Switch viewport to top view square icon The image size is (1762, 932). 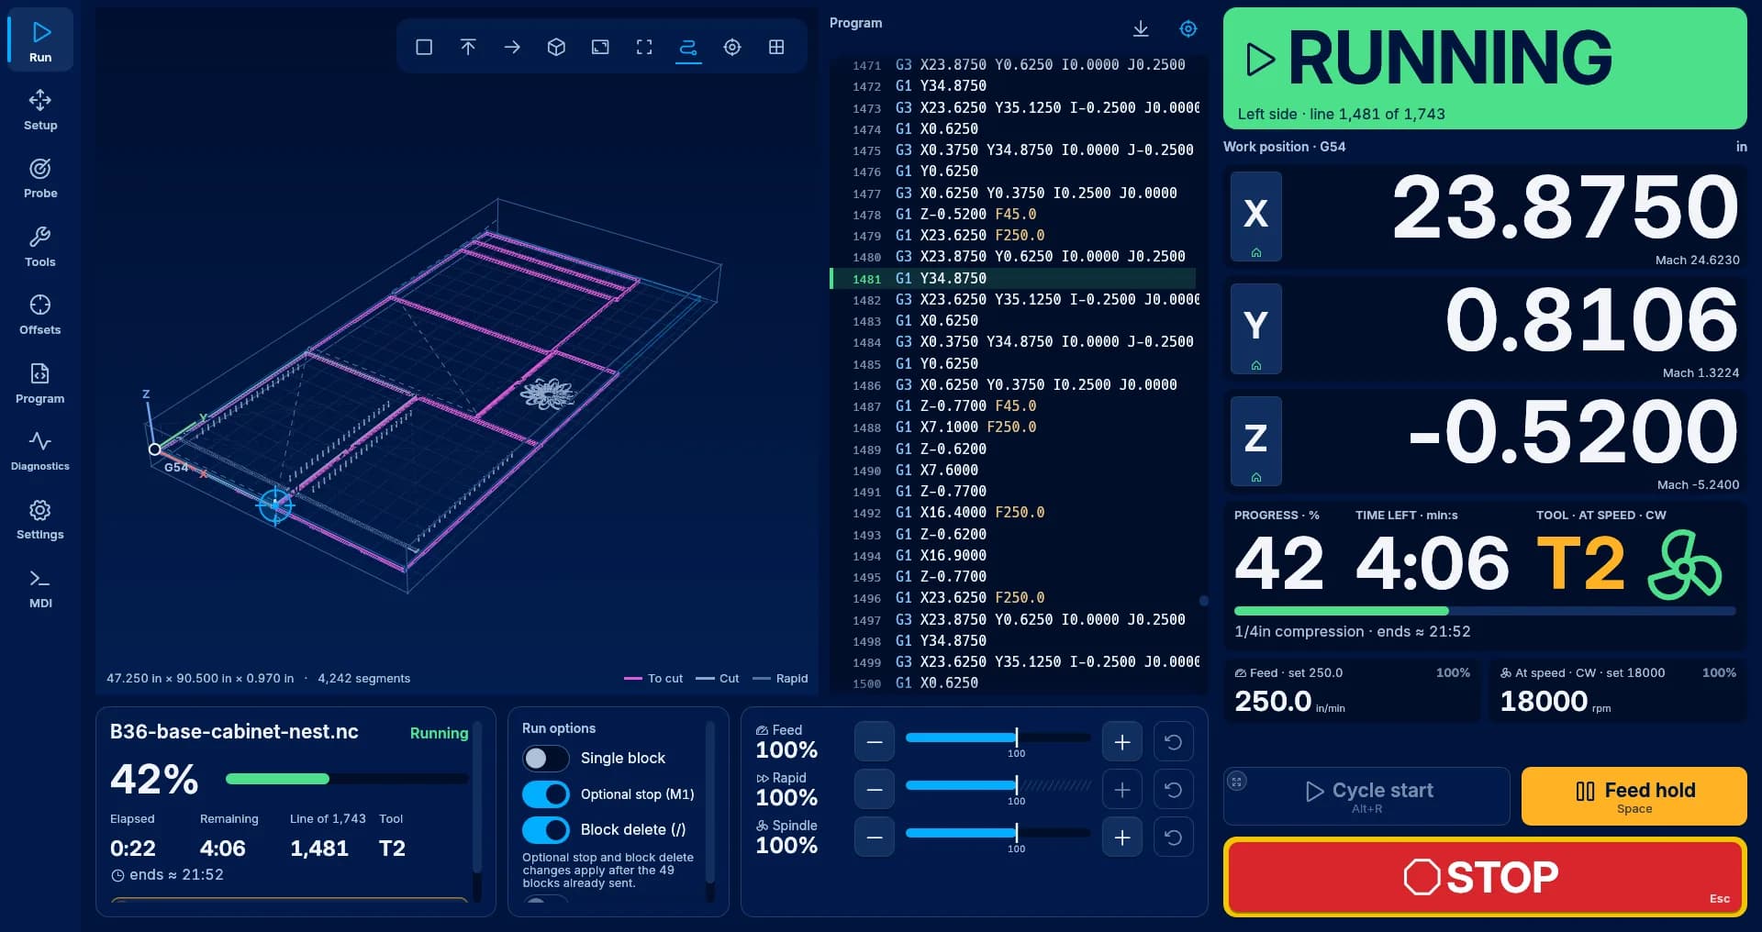tap(424, 47)
